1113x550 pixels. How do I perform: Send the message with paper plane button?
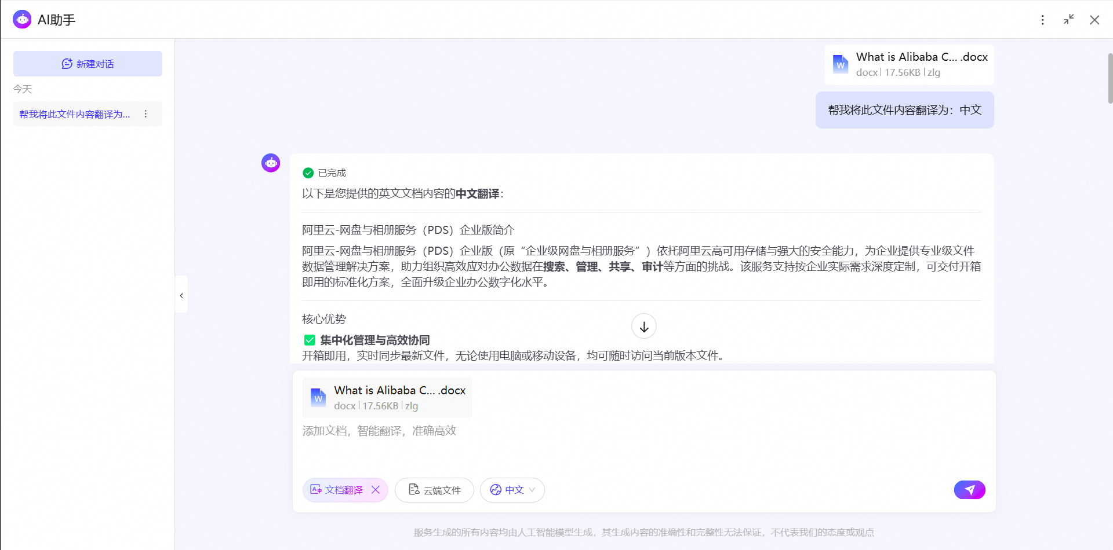970,490
